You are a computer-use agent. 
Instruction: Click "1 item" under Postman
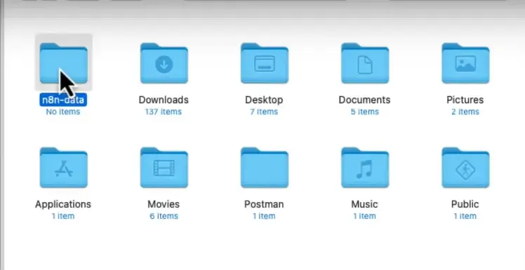[264, 216]
